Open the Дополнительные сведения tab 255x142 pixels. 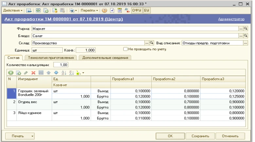coord(105,57)
